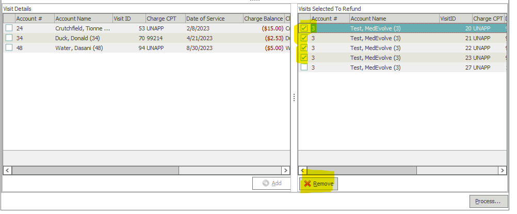Check the box for Visit ID 27 row
The height and width of the screenshot is (214, 517).
pyautogui.click(x=304, y=67)
